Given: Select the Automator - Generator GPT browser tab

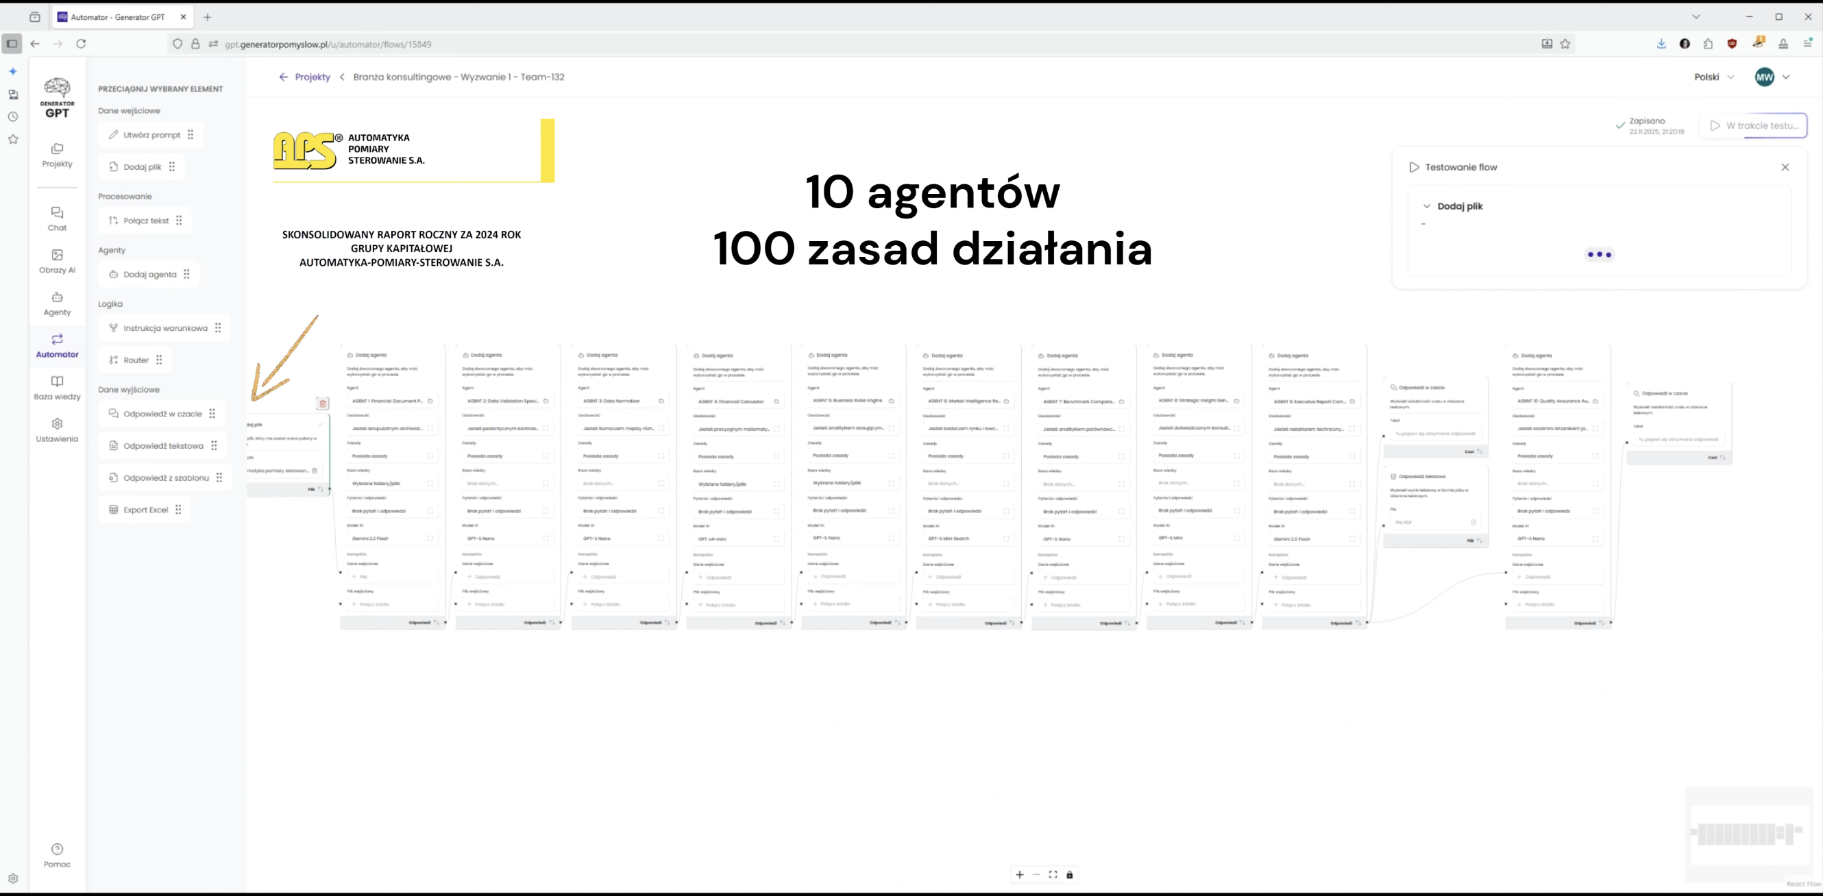Looking at the screenshot, I should (x=117, y=17).
